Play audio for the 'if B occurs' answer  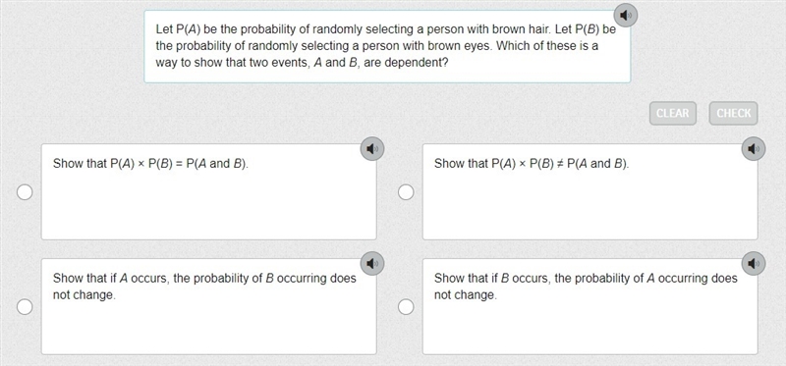(x=754, y=263)
